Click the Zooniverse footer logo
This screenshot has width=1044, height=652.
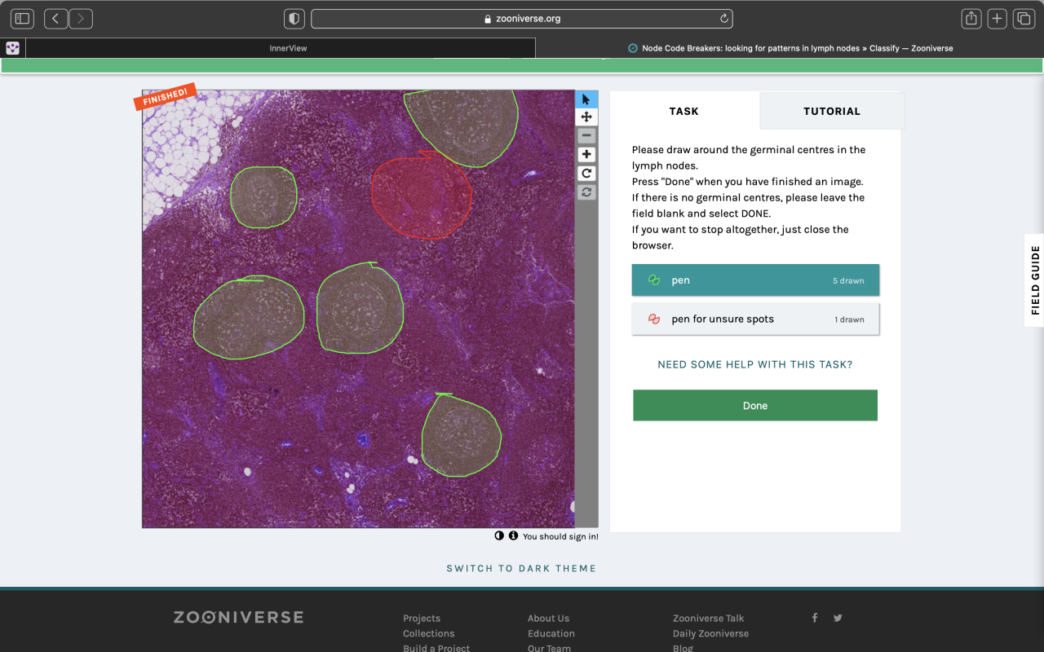click(238, 617)
